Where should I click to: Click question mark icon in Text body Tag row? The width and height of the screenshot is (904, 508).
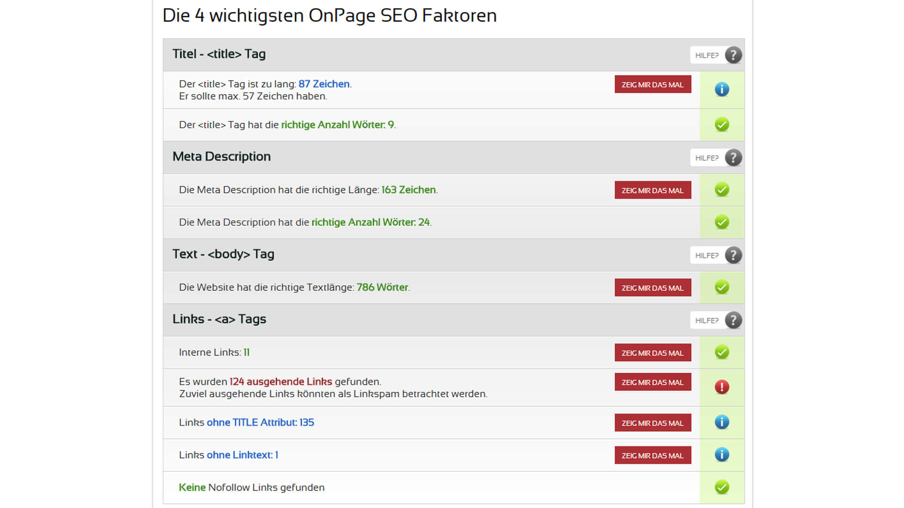pos(733,255)
